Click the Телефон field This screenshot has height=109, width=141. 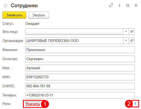tap(80, 95)
